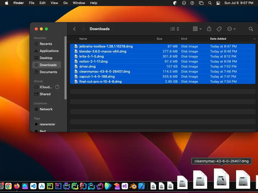Click the overlapping windows icon in menu bar
The image size is (258, 193).
(x=201, y=3)
